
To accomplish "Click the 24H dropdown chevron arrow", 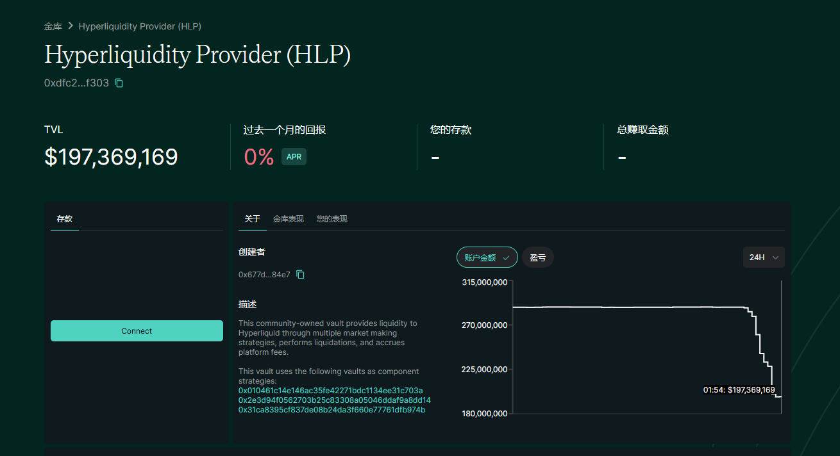I will click(776, 257).
